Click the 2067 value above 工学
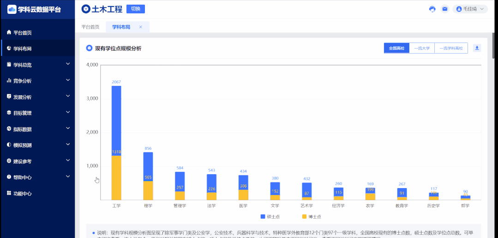Image resolution: width=498 pixels, height=238 pixels. tap(116, 82)
